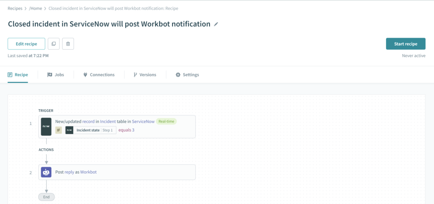This screenshot has width=434, height=204.
Task: Click the gear icon beside Settings
Action: tap(178, 74)
